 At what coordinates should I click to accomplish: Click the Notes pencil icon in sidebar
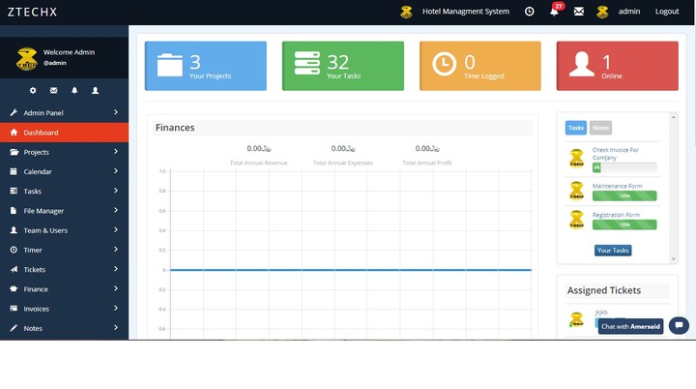[x=14, y=328]
